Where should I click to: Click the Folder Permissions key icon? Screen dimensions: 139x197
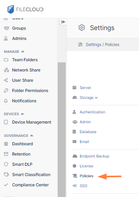(6, 91)
